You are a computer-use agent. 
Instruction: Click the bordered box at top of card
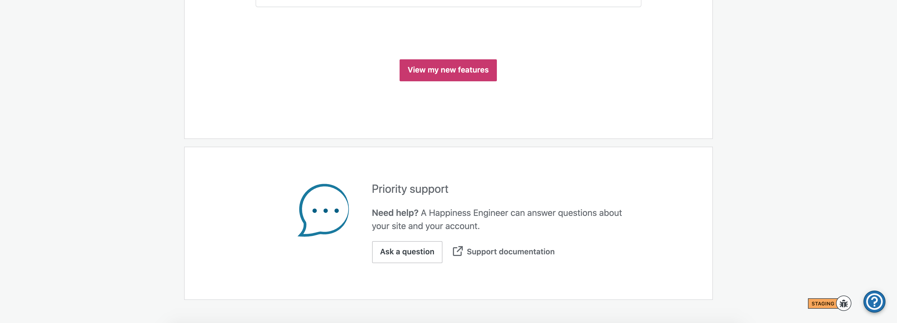[x=448, y=3]
